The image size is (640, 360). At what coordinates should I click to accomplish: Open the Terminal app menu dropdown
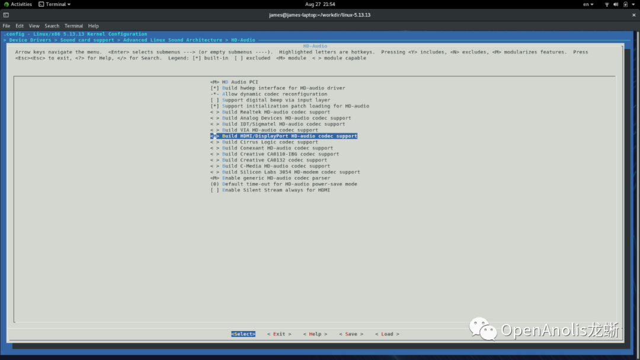[55, 4]
